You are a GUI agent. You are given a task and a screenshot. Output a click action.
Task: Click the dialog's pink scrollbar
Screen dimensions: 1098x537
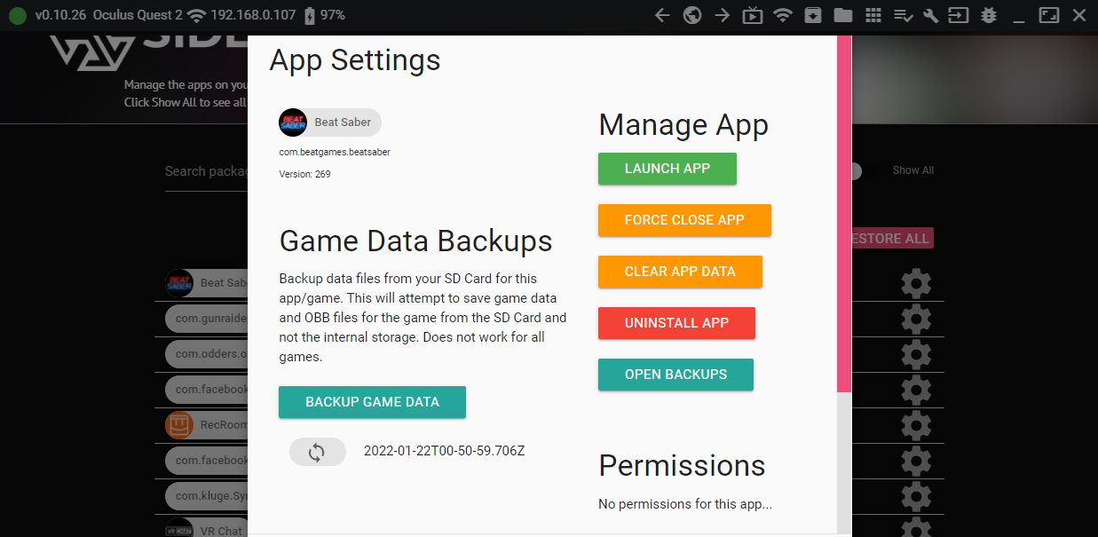(844, 213)
